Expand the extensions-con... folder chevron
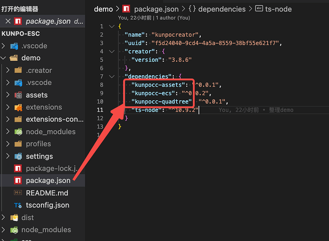 (8, 119)
